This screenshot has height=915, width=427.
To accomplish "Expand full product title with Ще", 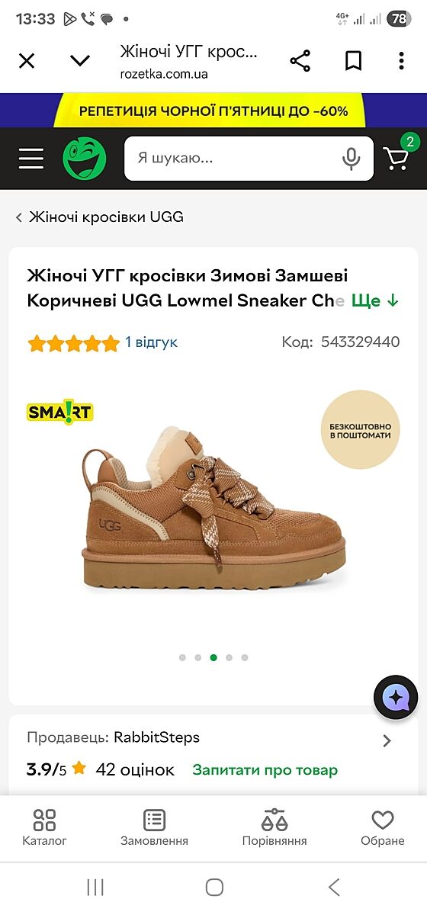I will (375, 300).
